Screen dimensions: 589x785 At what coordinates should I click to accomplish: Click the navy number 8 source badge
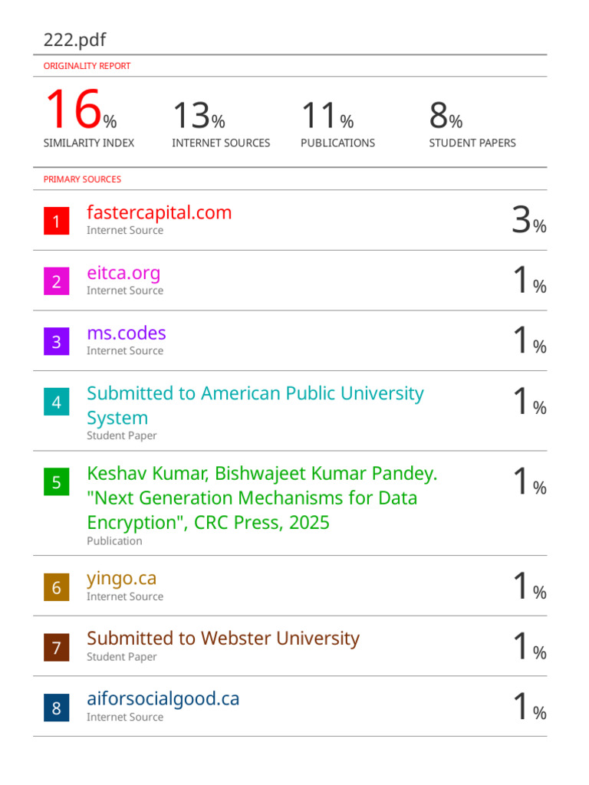pyautogui.click(x=56, y=708)
